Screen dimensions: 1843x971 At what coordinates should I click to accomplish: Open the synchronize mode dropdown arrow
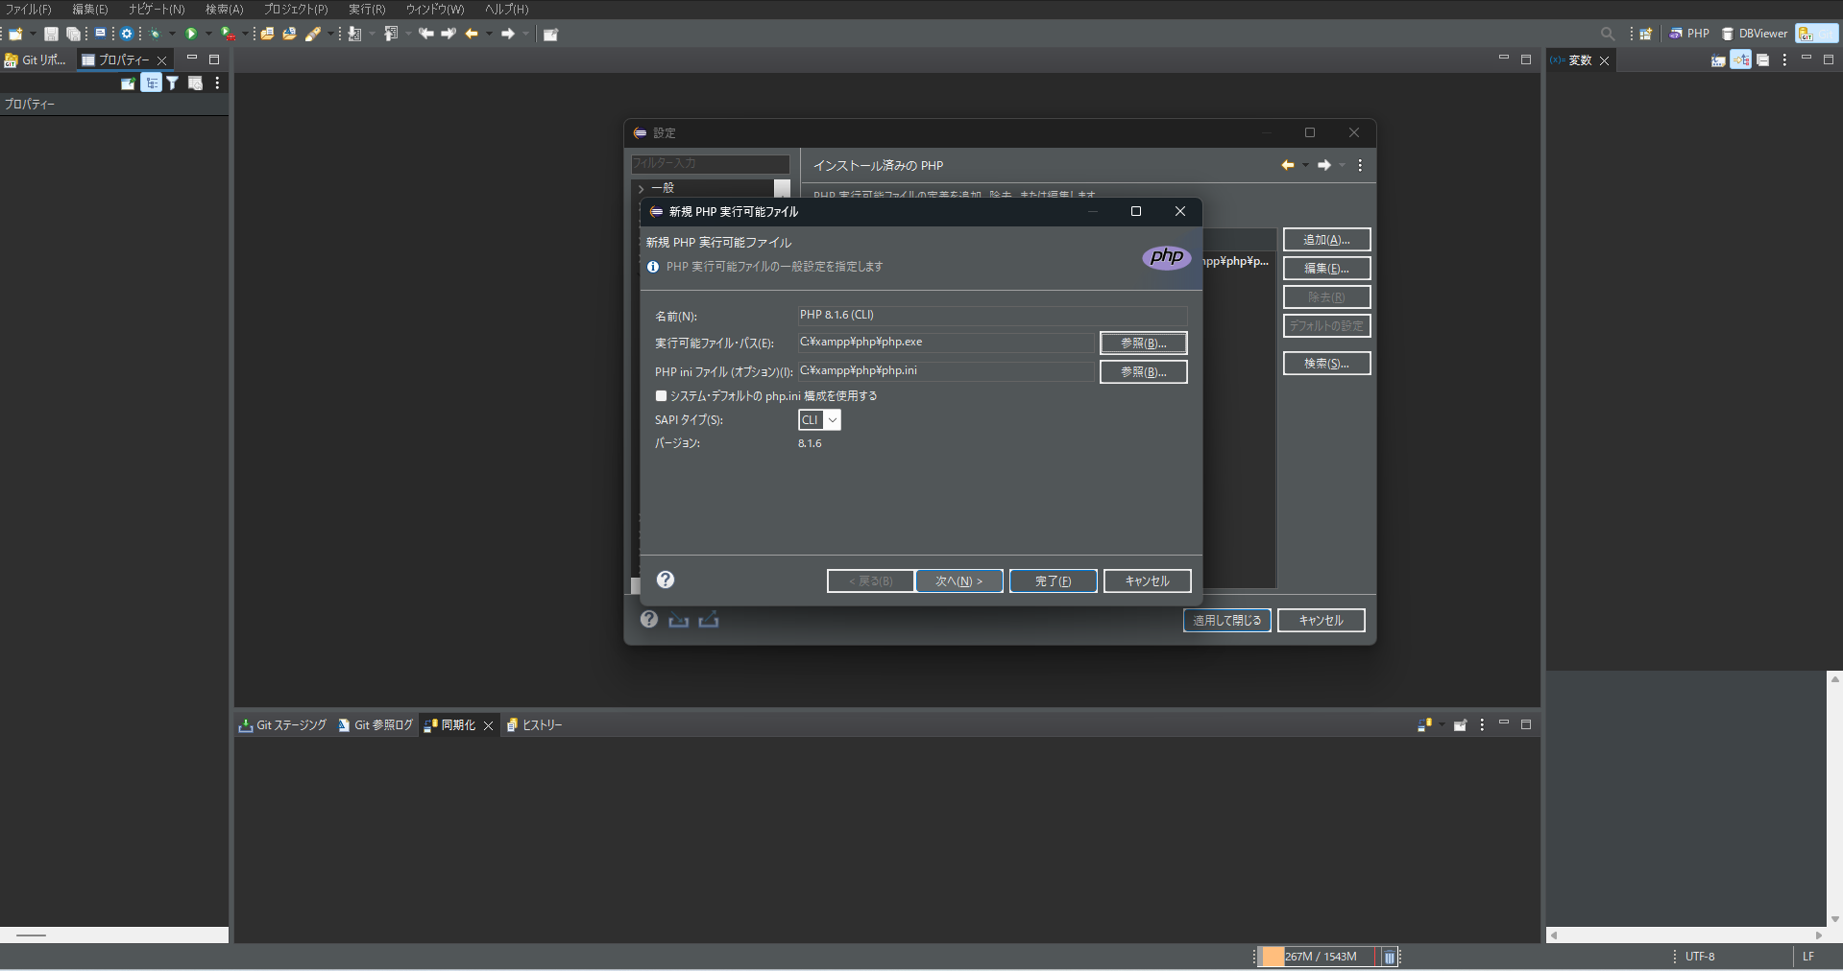[1442, 725]
